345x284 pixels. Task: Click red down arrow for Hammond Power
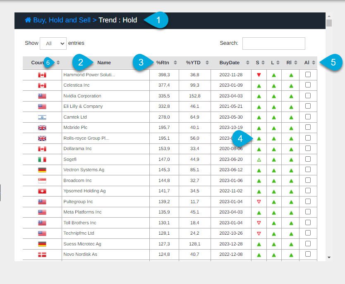coord(259,75)
